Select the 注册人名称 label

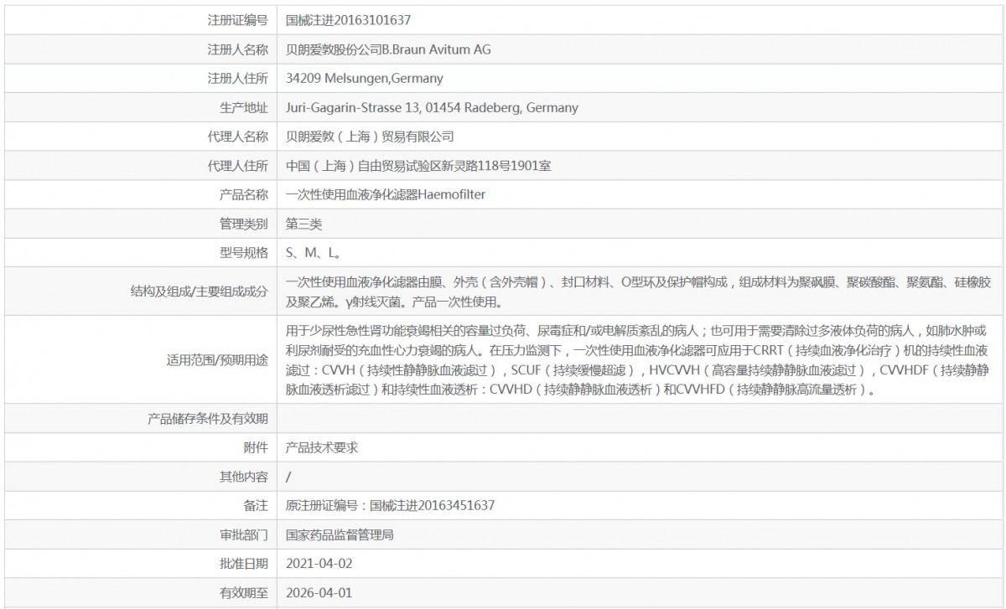point(237,49)
